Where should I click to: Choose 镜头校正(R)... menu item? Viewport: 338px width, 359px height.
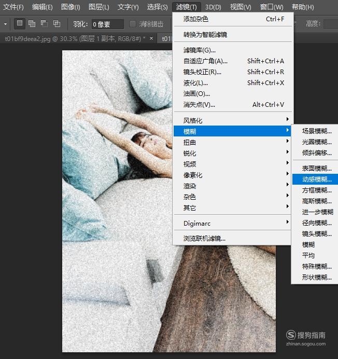tap(233, 72)
